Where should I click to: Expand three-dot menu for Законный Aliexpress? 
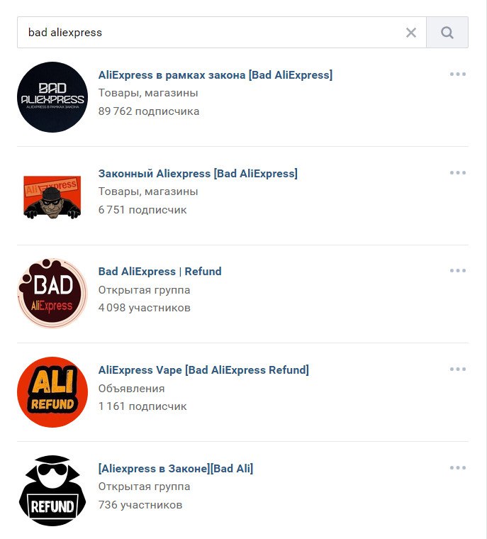coord(457,172)
